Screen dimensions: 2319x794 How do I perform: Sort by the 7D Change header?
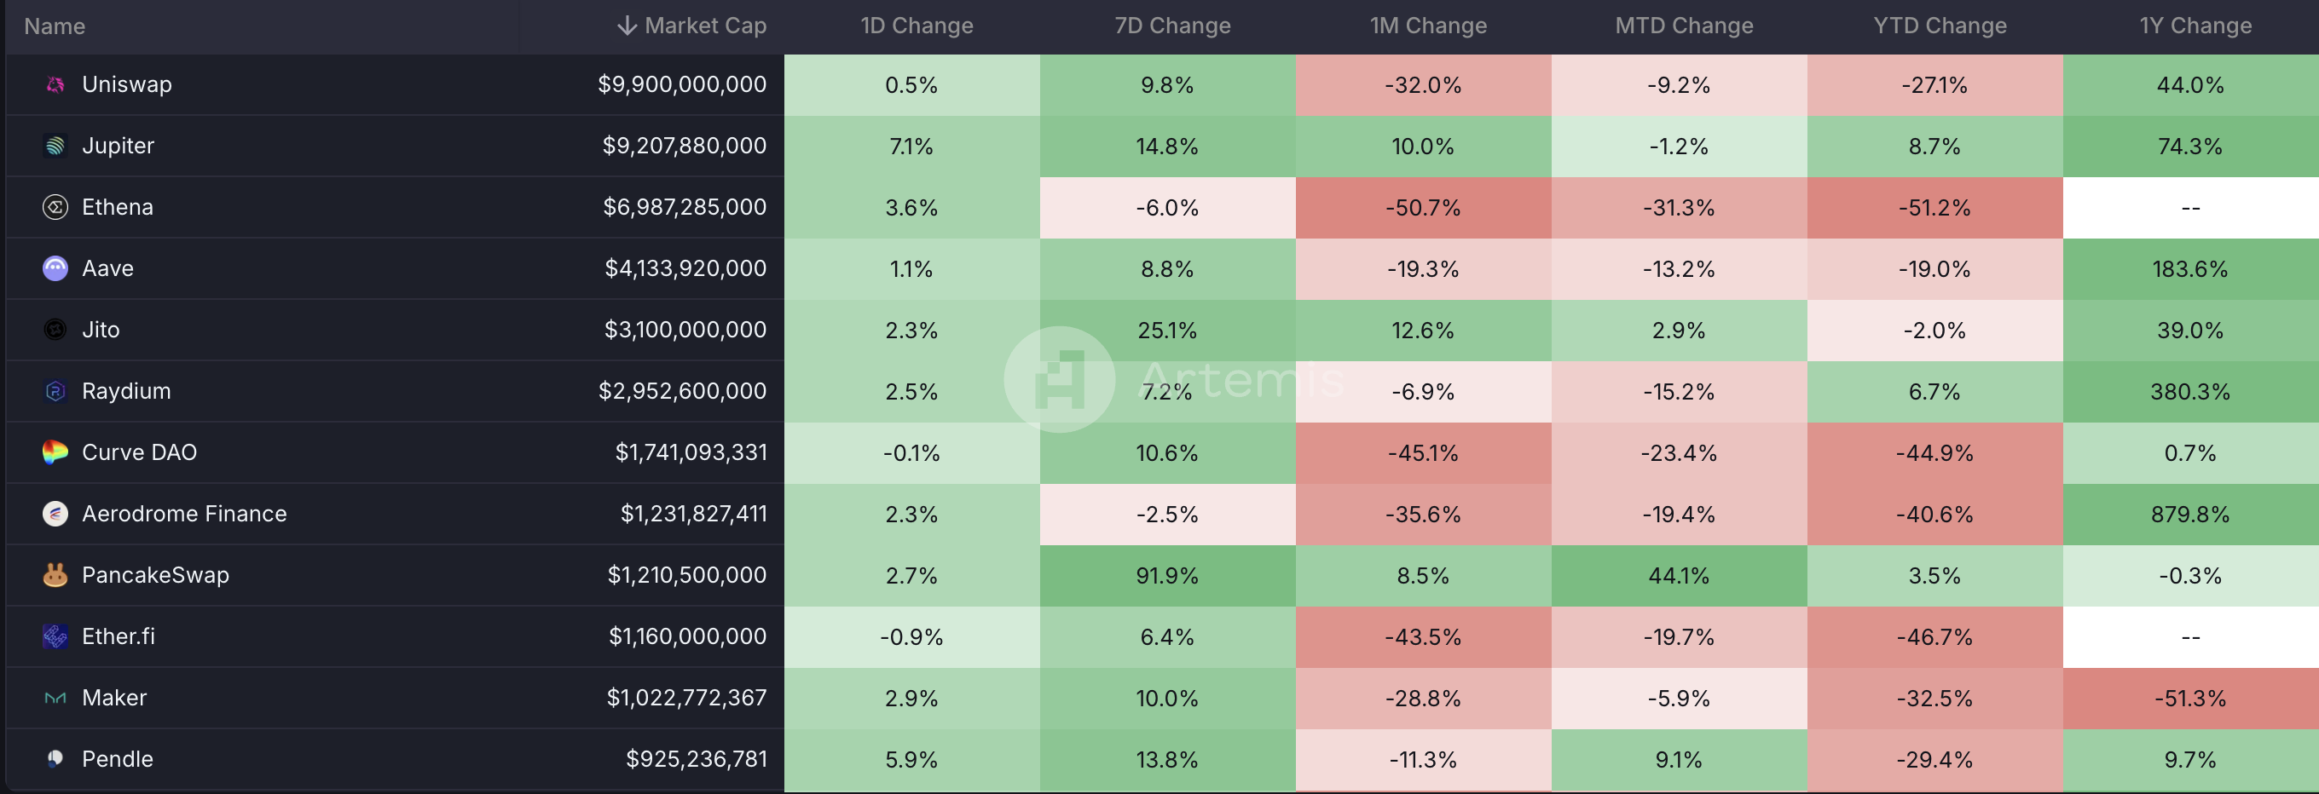click(x=1172, y=26)
